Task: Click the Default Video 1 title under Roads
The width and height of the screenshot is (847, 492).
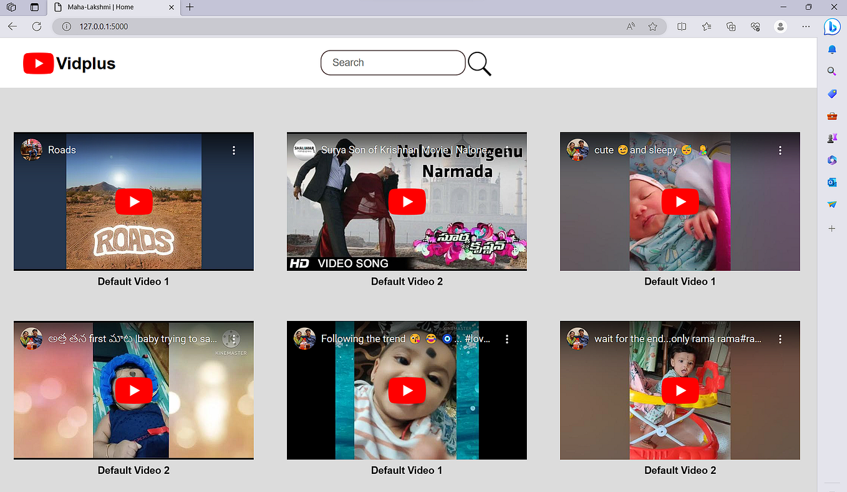Action: [x=133, y=281]
